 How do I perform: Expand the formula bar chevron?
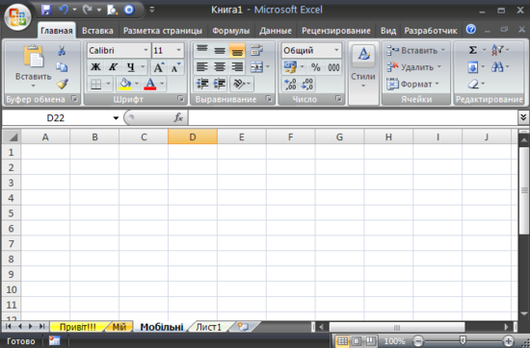(x=523, y=117)
